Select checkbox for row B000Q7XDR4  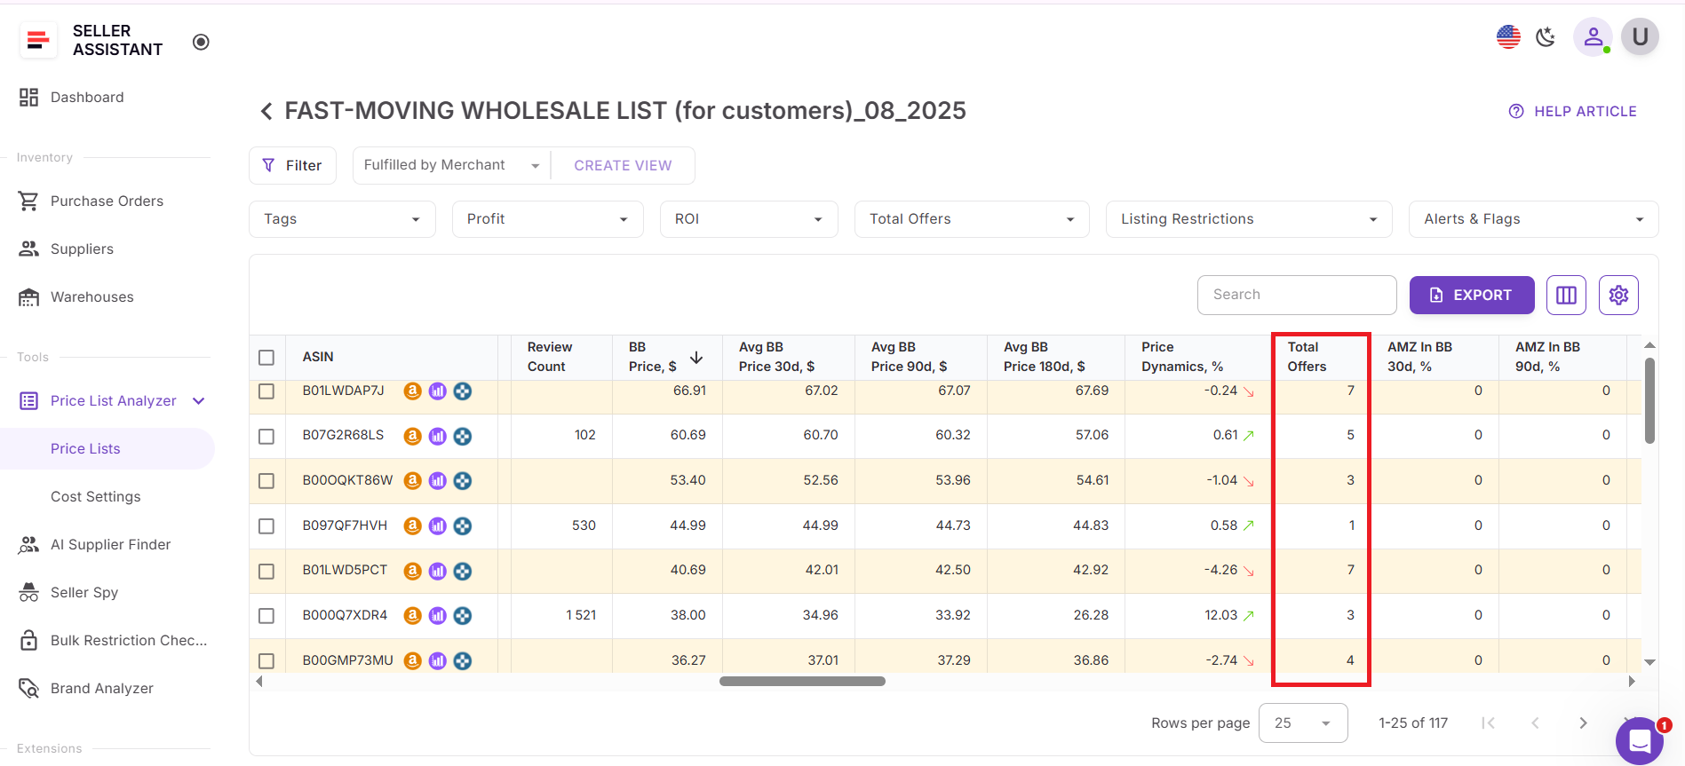(266, 615)
